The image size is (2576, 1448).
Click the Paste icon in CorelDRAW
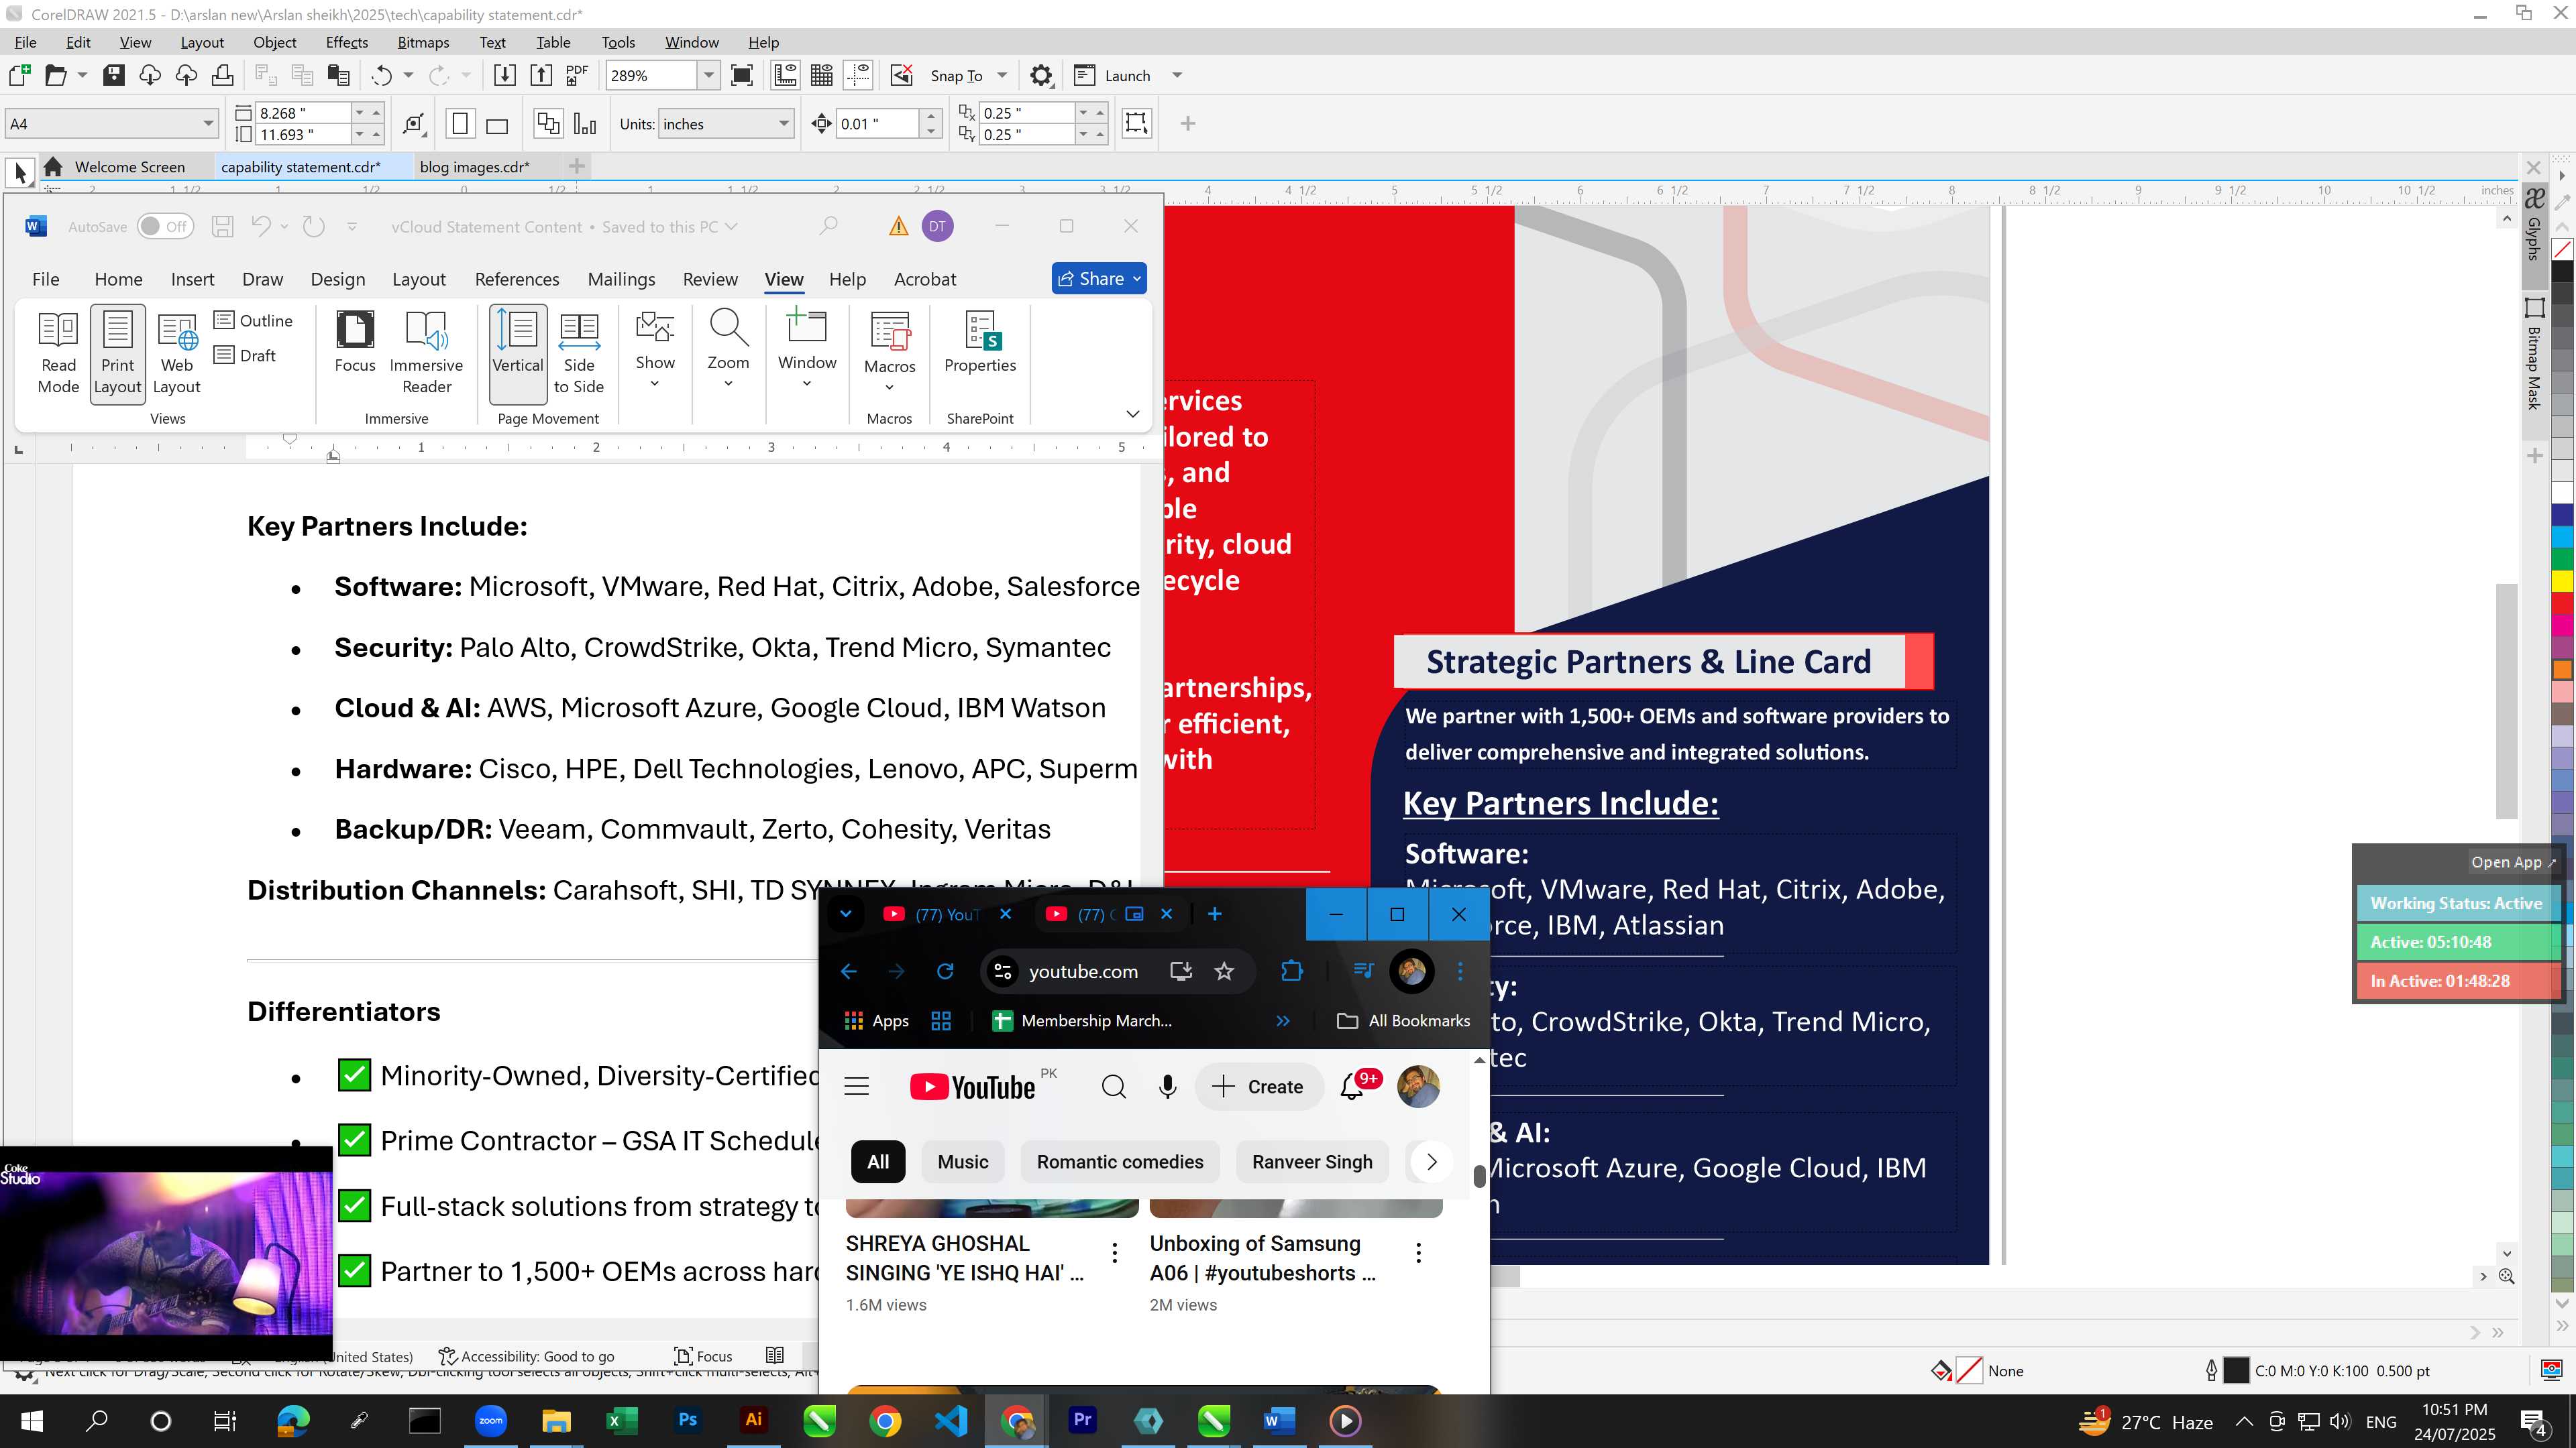coord(339,75)
